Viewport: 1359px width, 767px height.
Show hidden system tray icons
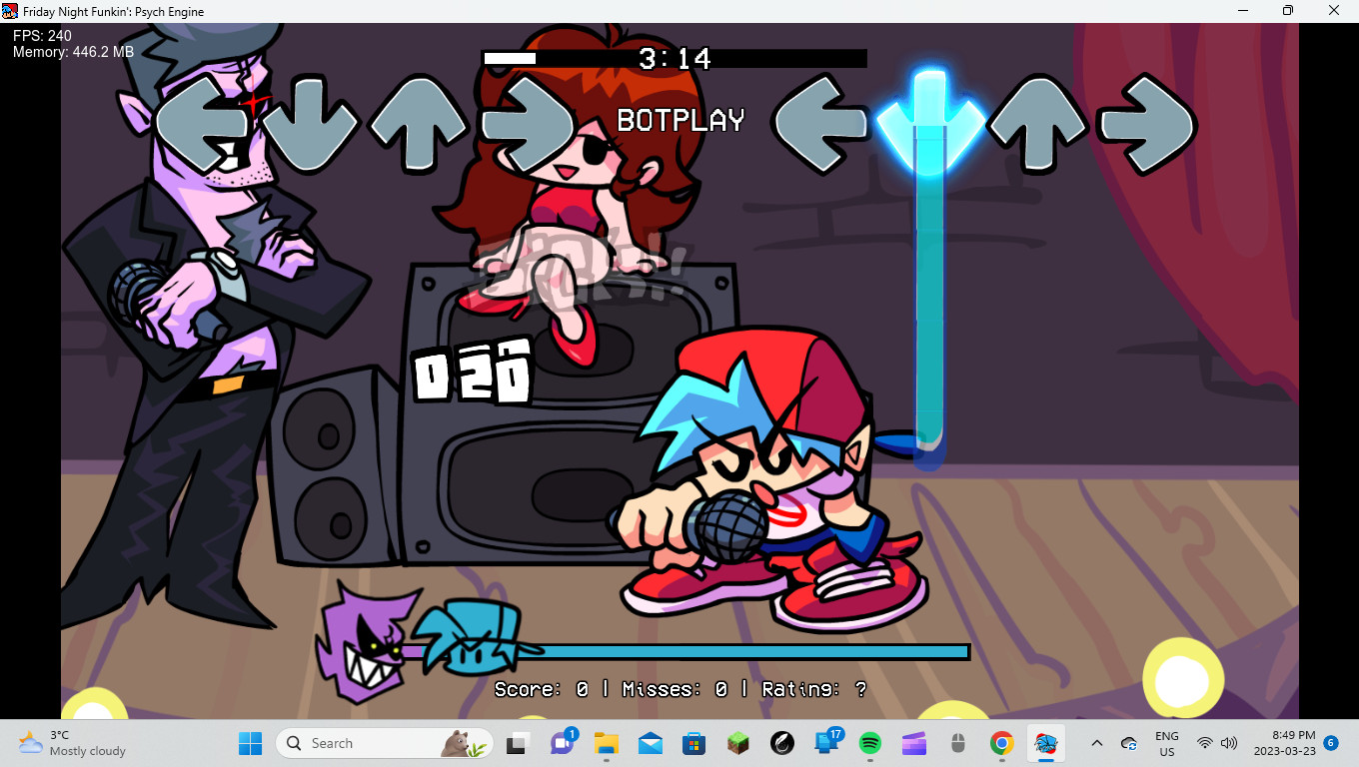click(x=1096, y=743)
